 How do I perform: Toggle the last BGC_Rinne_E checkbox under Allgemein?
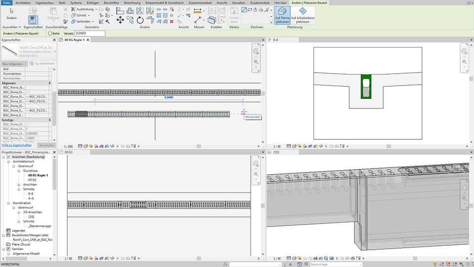pos(28,115)
